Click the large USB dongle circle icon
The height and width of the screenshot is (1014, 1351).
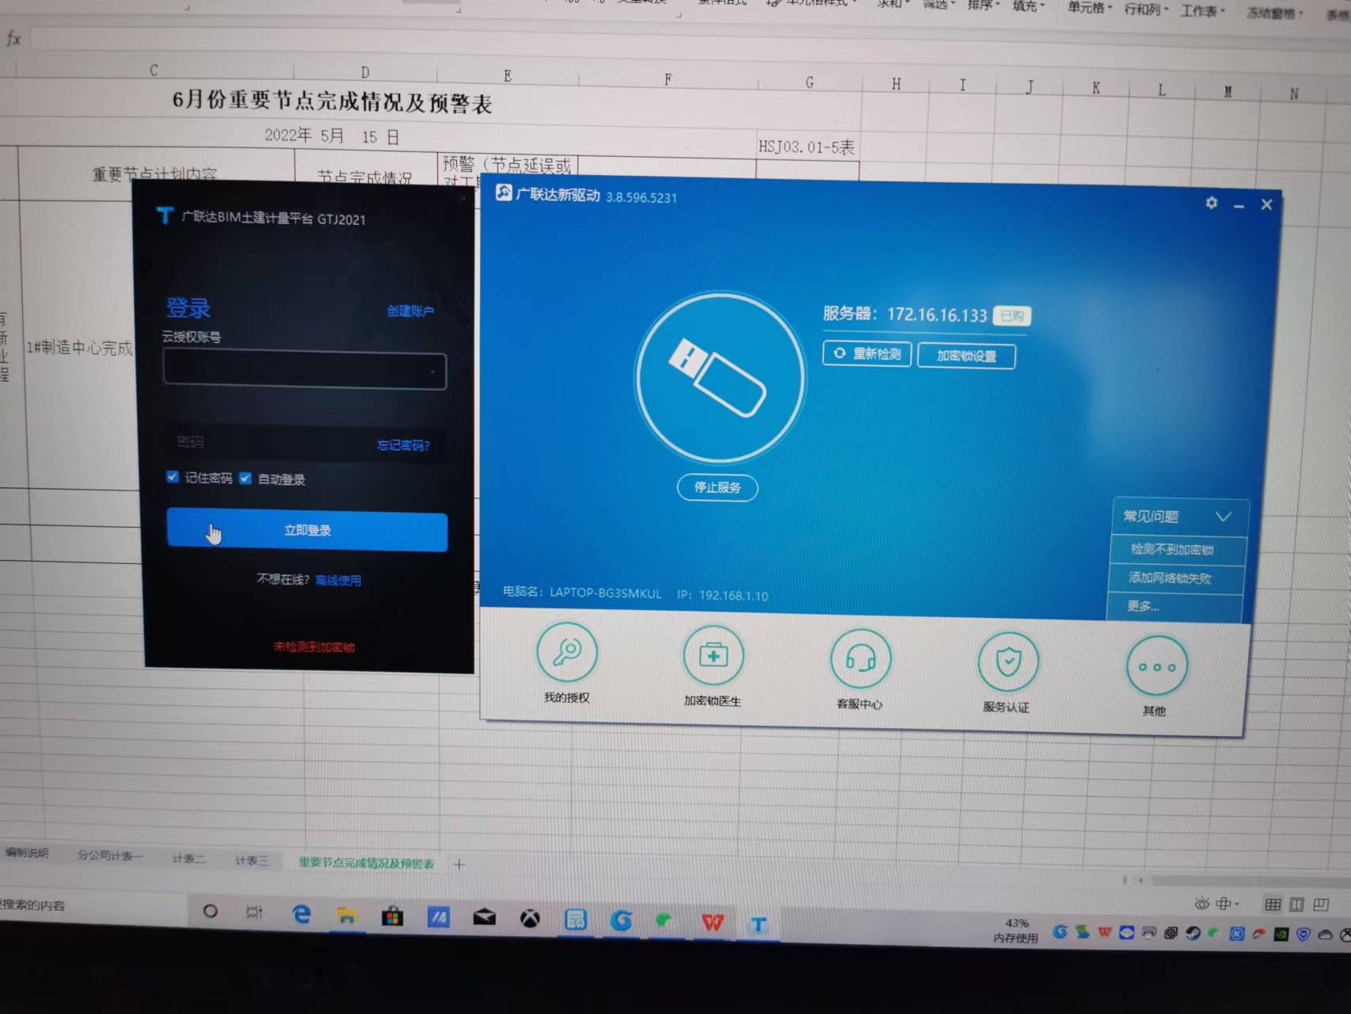point(719,377)
